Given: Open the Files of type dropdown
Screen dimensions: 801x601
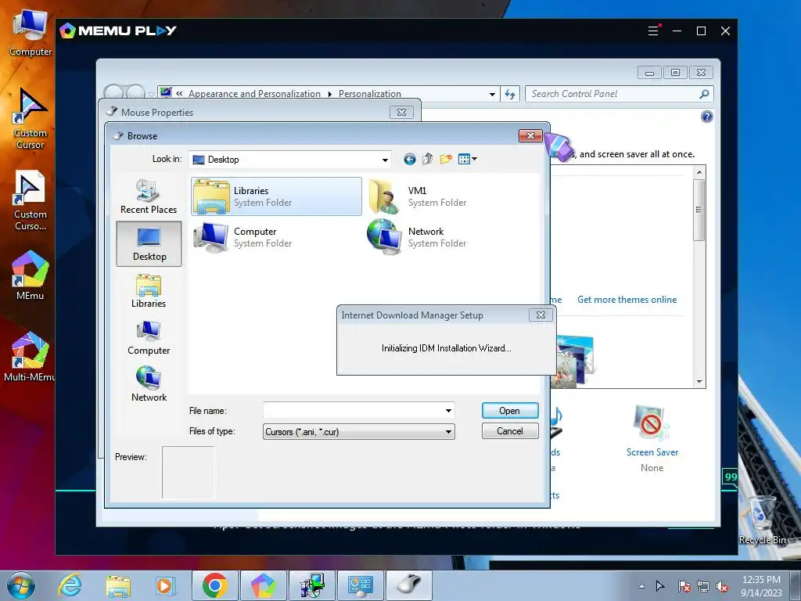Looking at the screenshot, I should [x=448, y=432].
